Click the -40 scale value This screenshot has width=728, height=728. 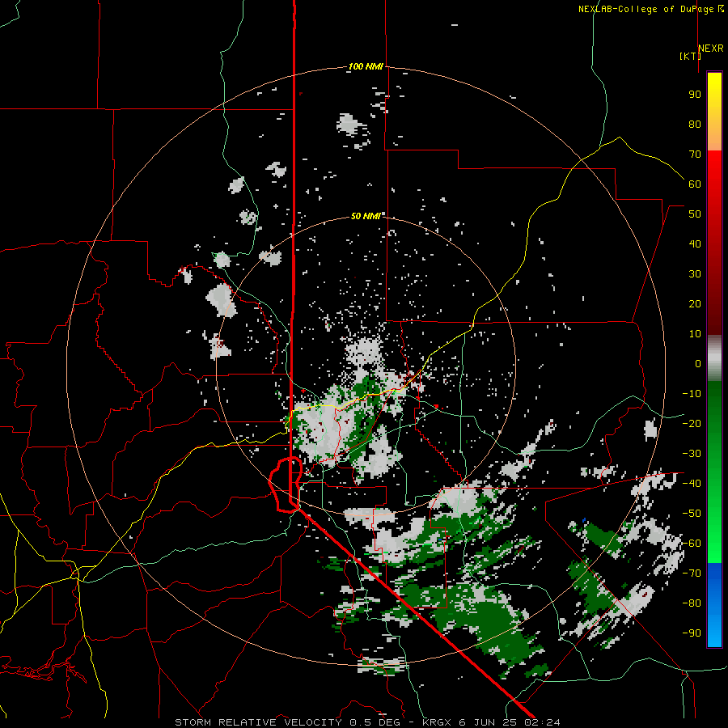[692, 484]
